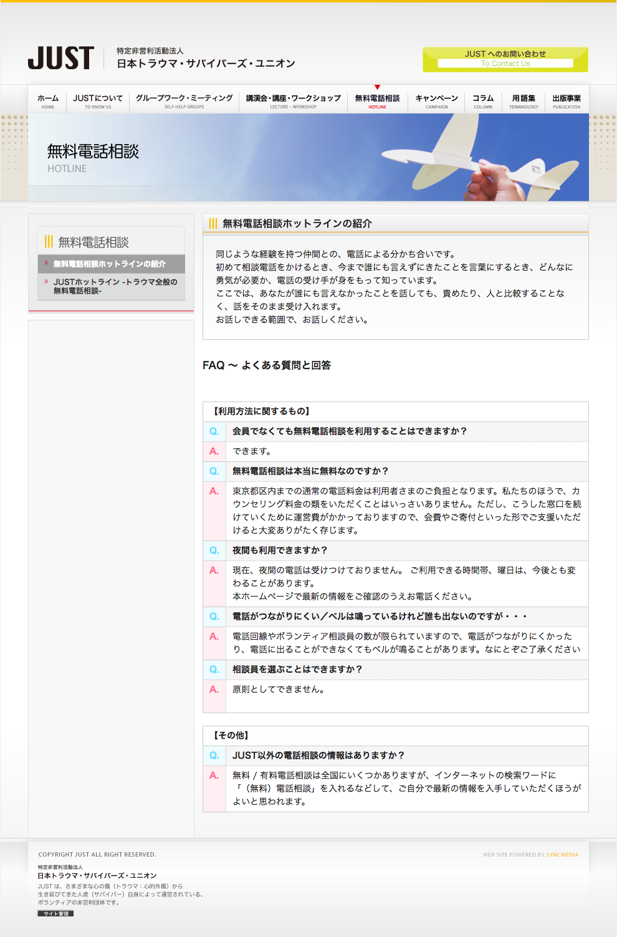Go to 出版事業 publication page
The width and height of the screenshot is (617, 937).
(566, 101)
